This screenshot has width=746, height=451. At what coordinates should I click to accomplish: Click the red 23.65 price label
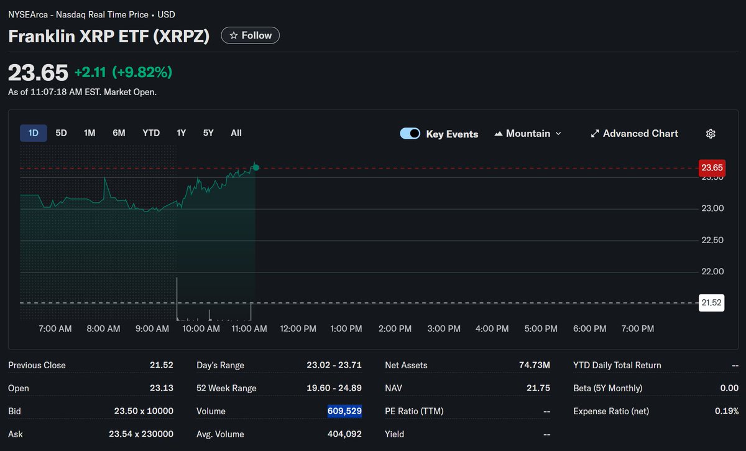[712, 167]
